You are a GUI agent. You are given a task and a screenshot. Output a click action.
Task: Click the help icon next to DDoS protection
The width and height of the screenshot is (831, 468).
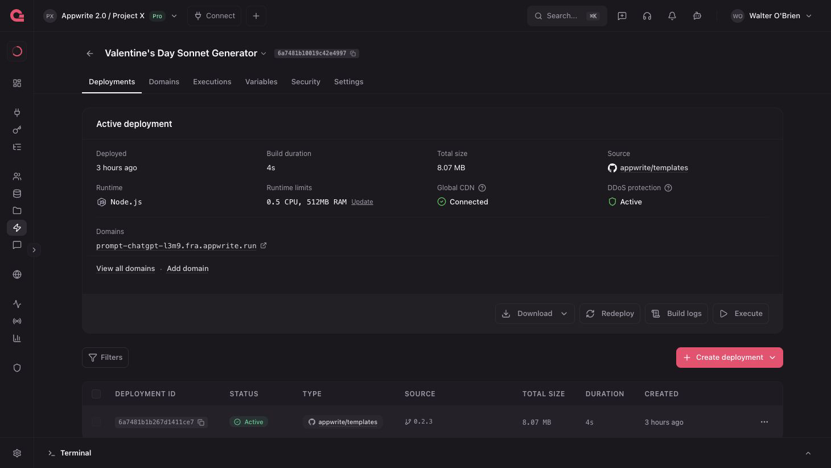[668, 188]
